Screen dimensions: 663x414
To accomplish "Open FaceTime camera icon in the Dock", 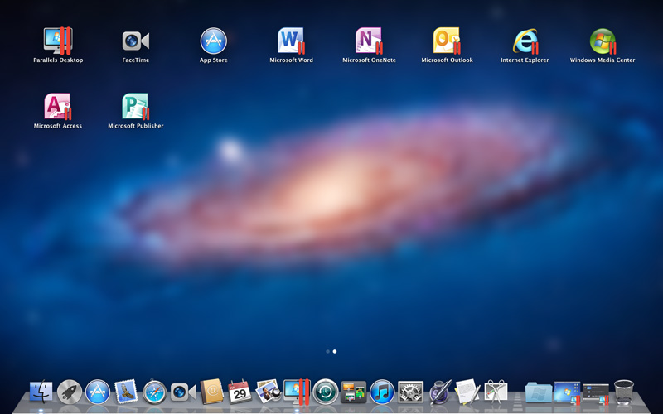I will coord(183,392).
